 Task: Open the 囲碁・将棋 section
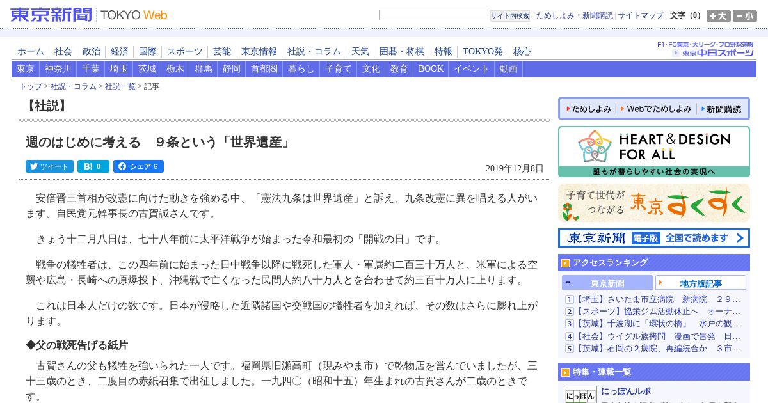pos(402,52)
